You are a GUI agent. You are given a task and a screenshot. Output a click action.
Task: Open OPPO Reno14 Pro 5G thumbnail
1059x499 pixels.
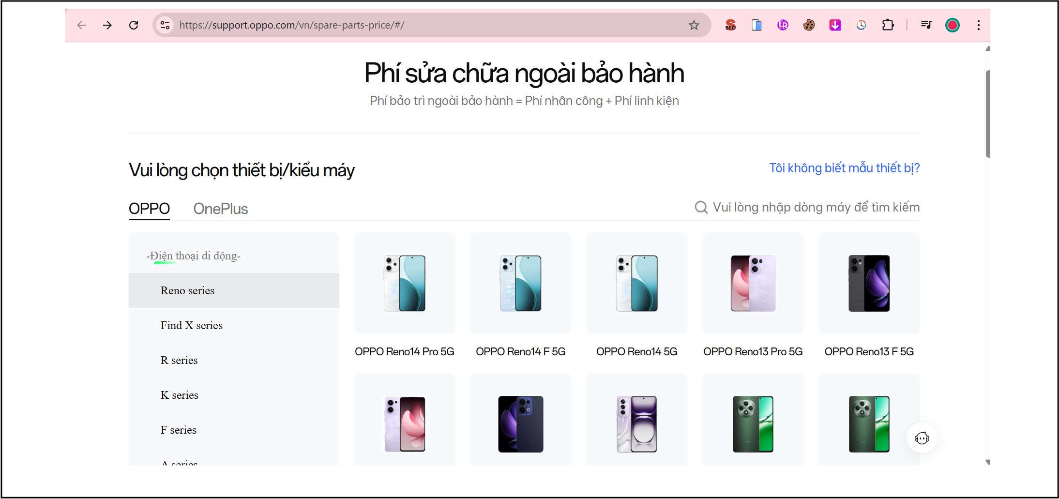point(405,283)
